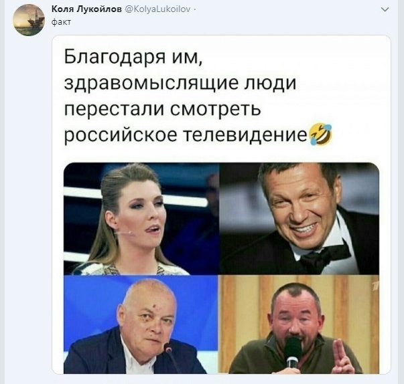Click the black bow tie in photo

point(326,256)
